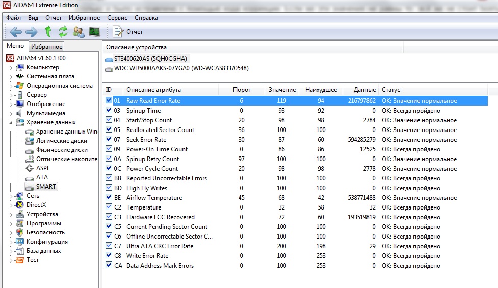Expand the DirectX tree node
Image resolution: width=498 pixels, height=288 pixels.
[x=11, y=205]
